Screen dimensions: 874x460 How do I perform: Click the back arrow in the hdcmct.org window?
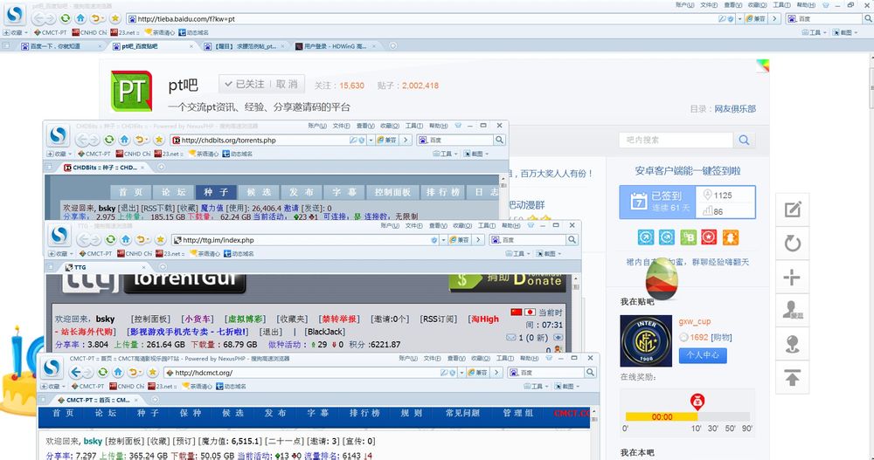coord(76,372)
